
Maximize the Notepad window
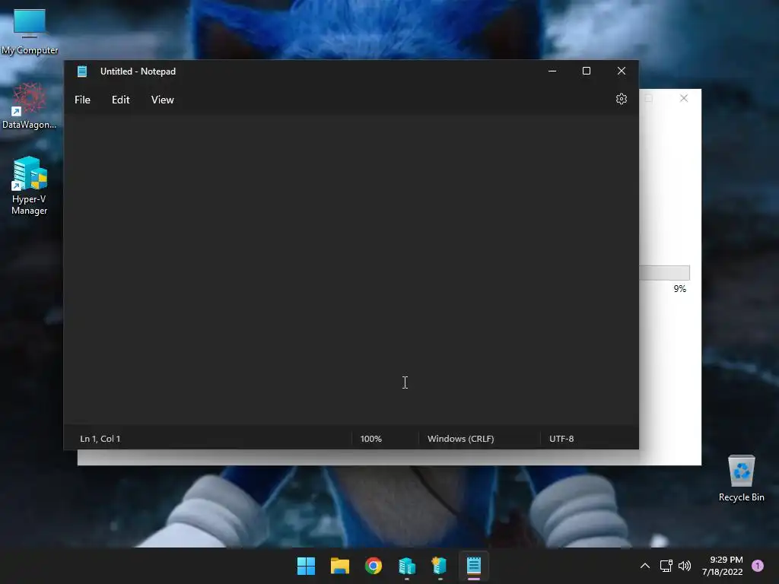coord(587,71)
